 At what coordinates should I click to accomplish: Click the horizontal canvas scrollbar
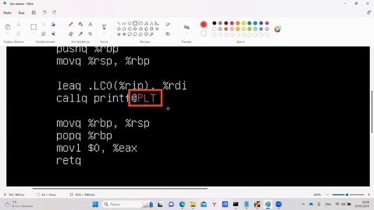coord(120,188)
